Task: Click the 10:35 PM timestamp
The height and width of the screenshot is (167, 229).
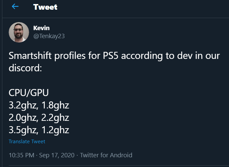Action: coord(22,155)
